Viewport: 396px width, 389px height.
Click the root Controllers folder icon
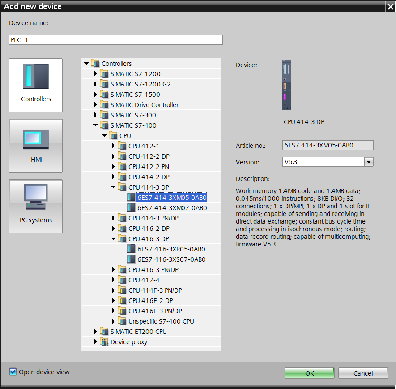(x=95, y=64)
